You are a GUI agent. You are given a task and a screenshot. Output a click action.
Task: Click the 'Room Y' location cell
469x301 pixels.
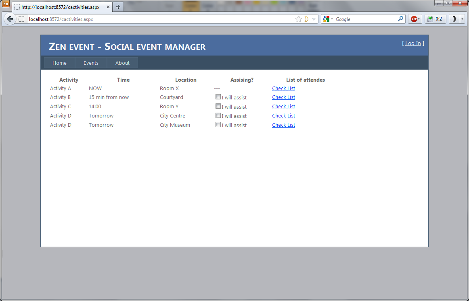pos(169,107)
